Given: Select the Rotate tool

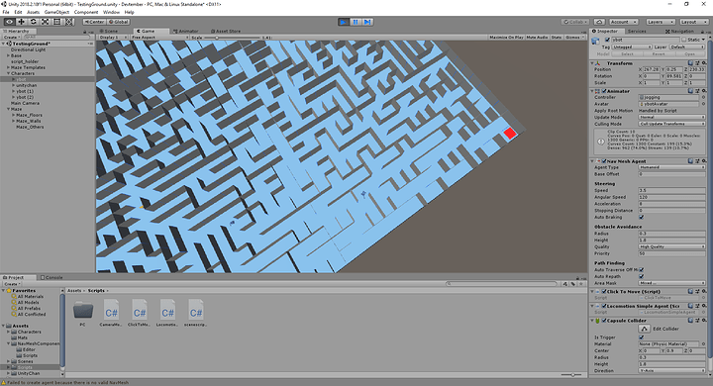Looking at the screenshot, I should tap(34, 22).
